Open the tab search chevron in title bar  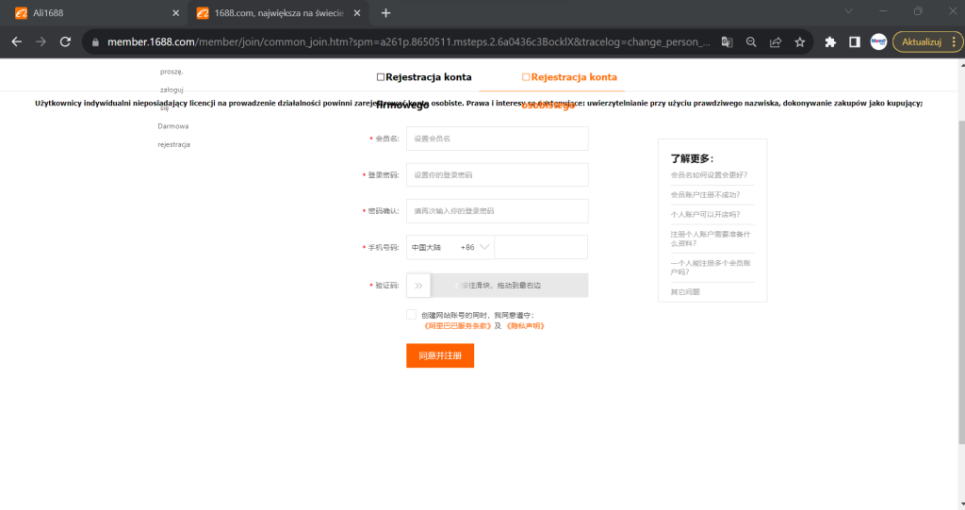tap(849, 11)
